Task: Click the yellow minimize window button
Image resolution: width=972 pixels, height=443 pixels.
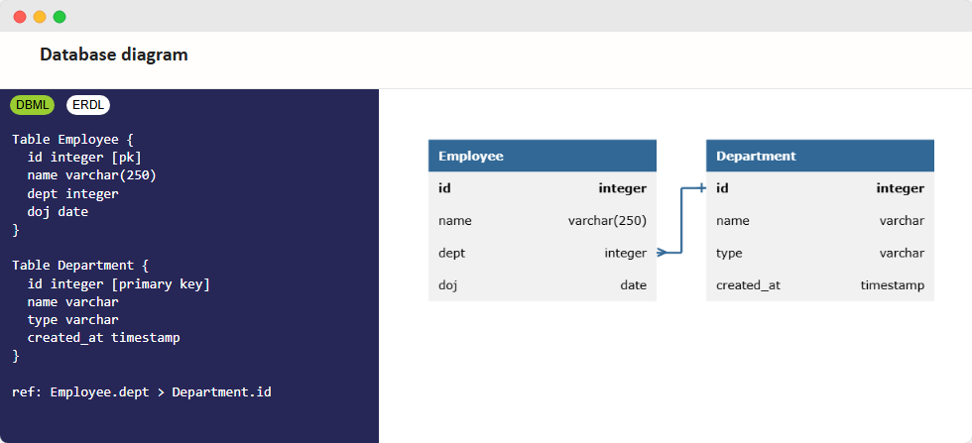Action: (40, 17)
